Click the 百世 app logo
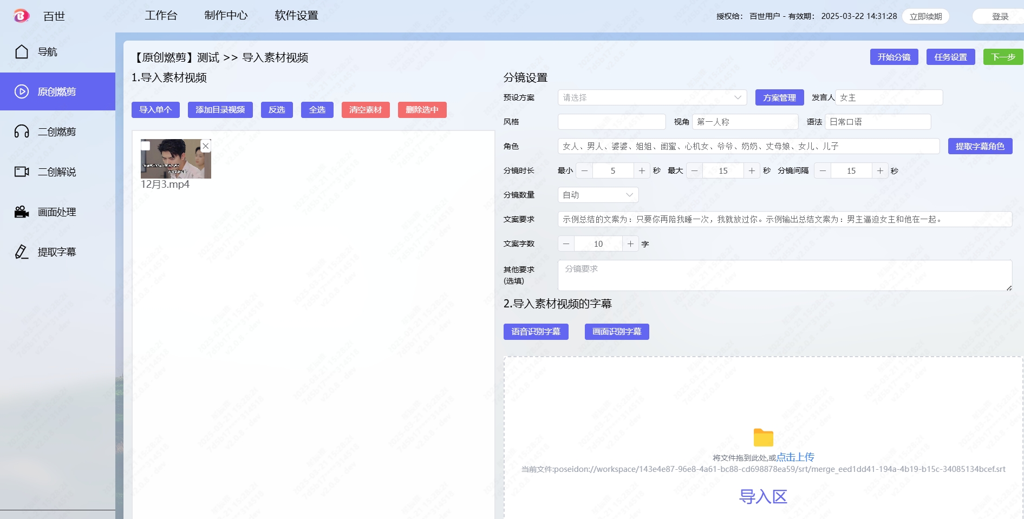Image resolution: width=1024 pixels, height=519 pixels. coord(21,16)
